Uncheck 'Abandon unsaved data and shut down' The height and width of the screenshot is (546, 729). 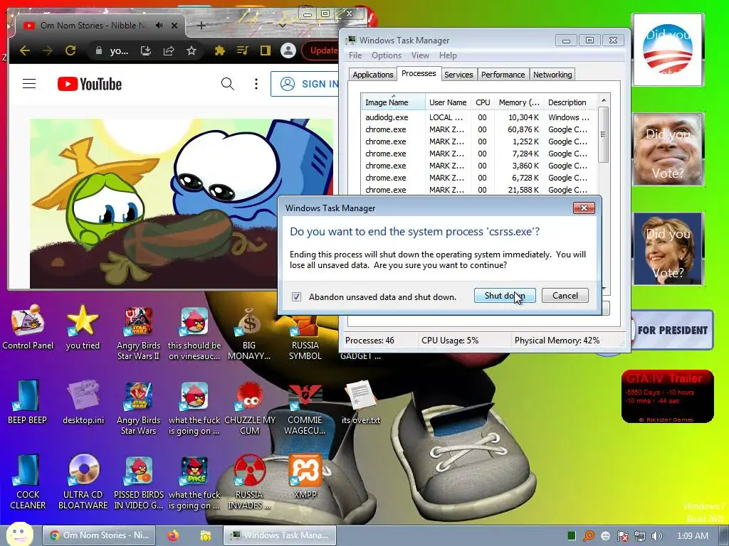pos(296,296)
